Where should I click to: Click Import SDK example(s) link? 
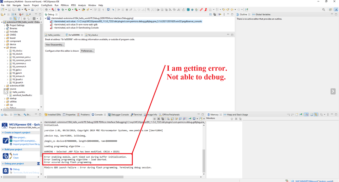click(24, 141)
